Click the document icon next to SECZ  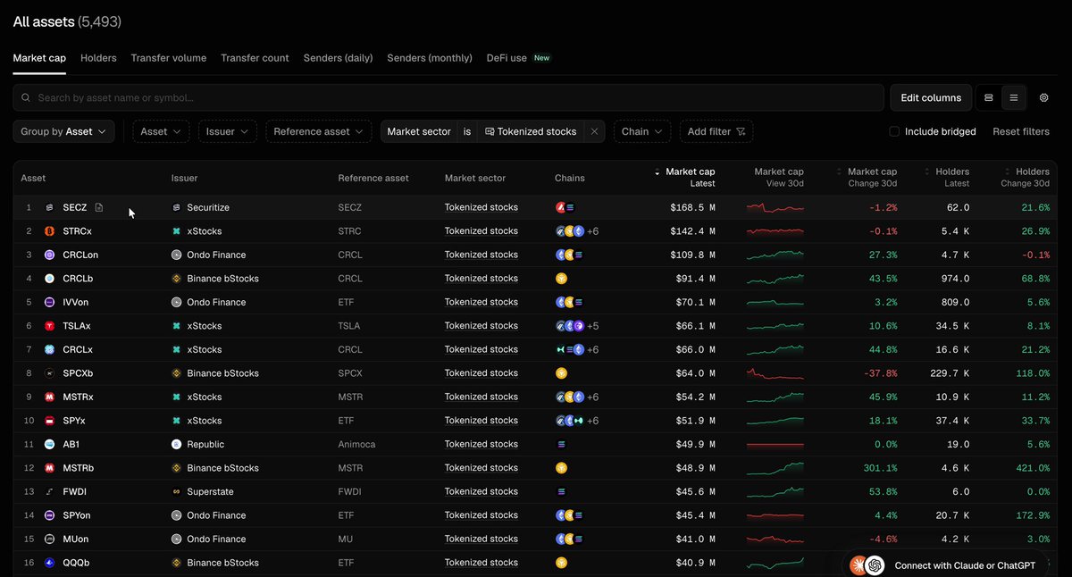click(99, 207)
